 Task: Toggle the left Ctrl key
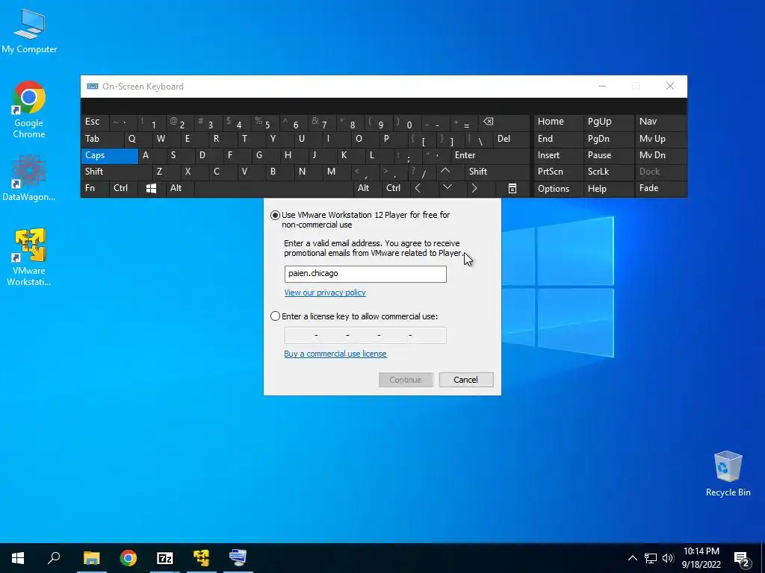point(124,189)
